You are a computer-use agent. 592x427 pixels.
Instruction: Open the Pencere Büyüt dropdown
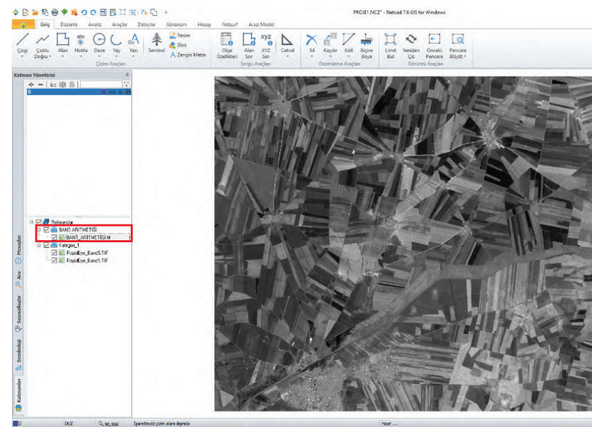(465, 57)
